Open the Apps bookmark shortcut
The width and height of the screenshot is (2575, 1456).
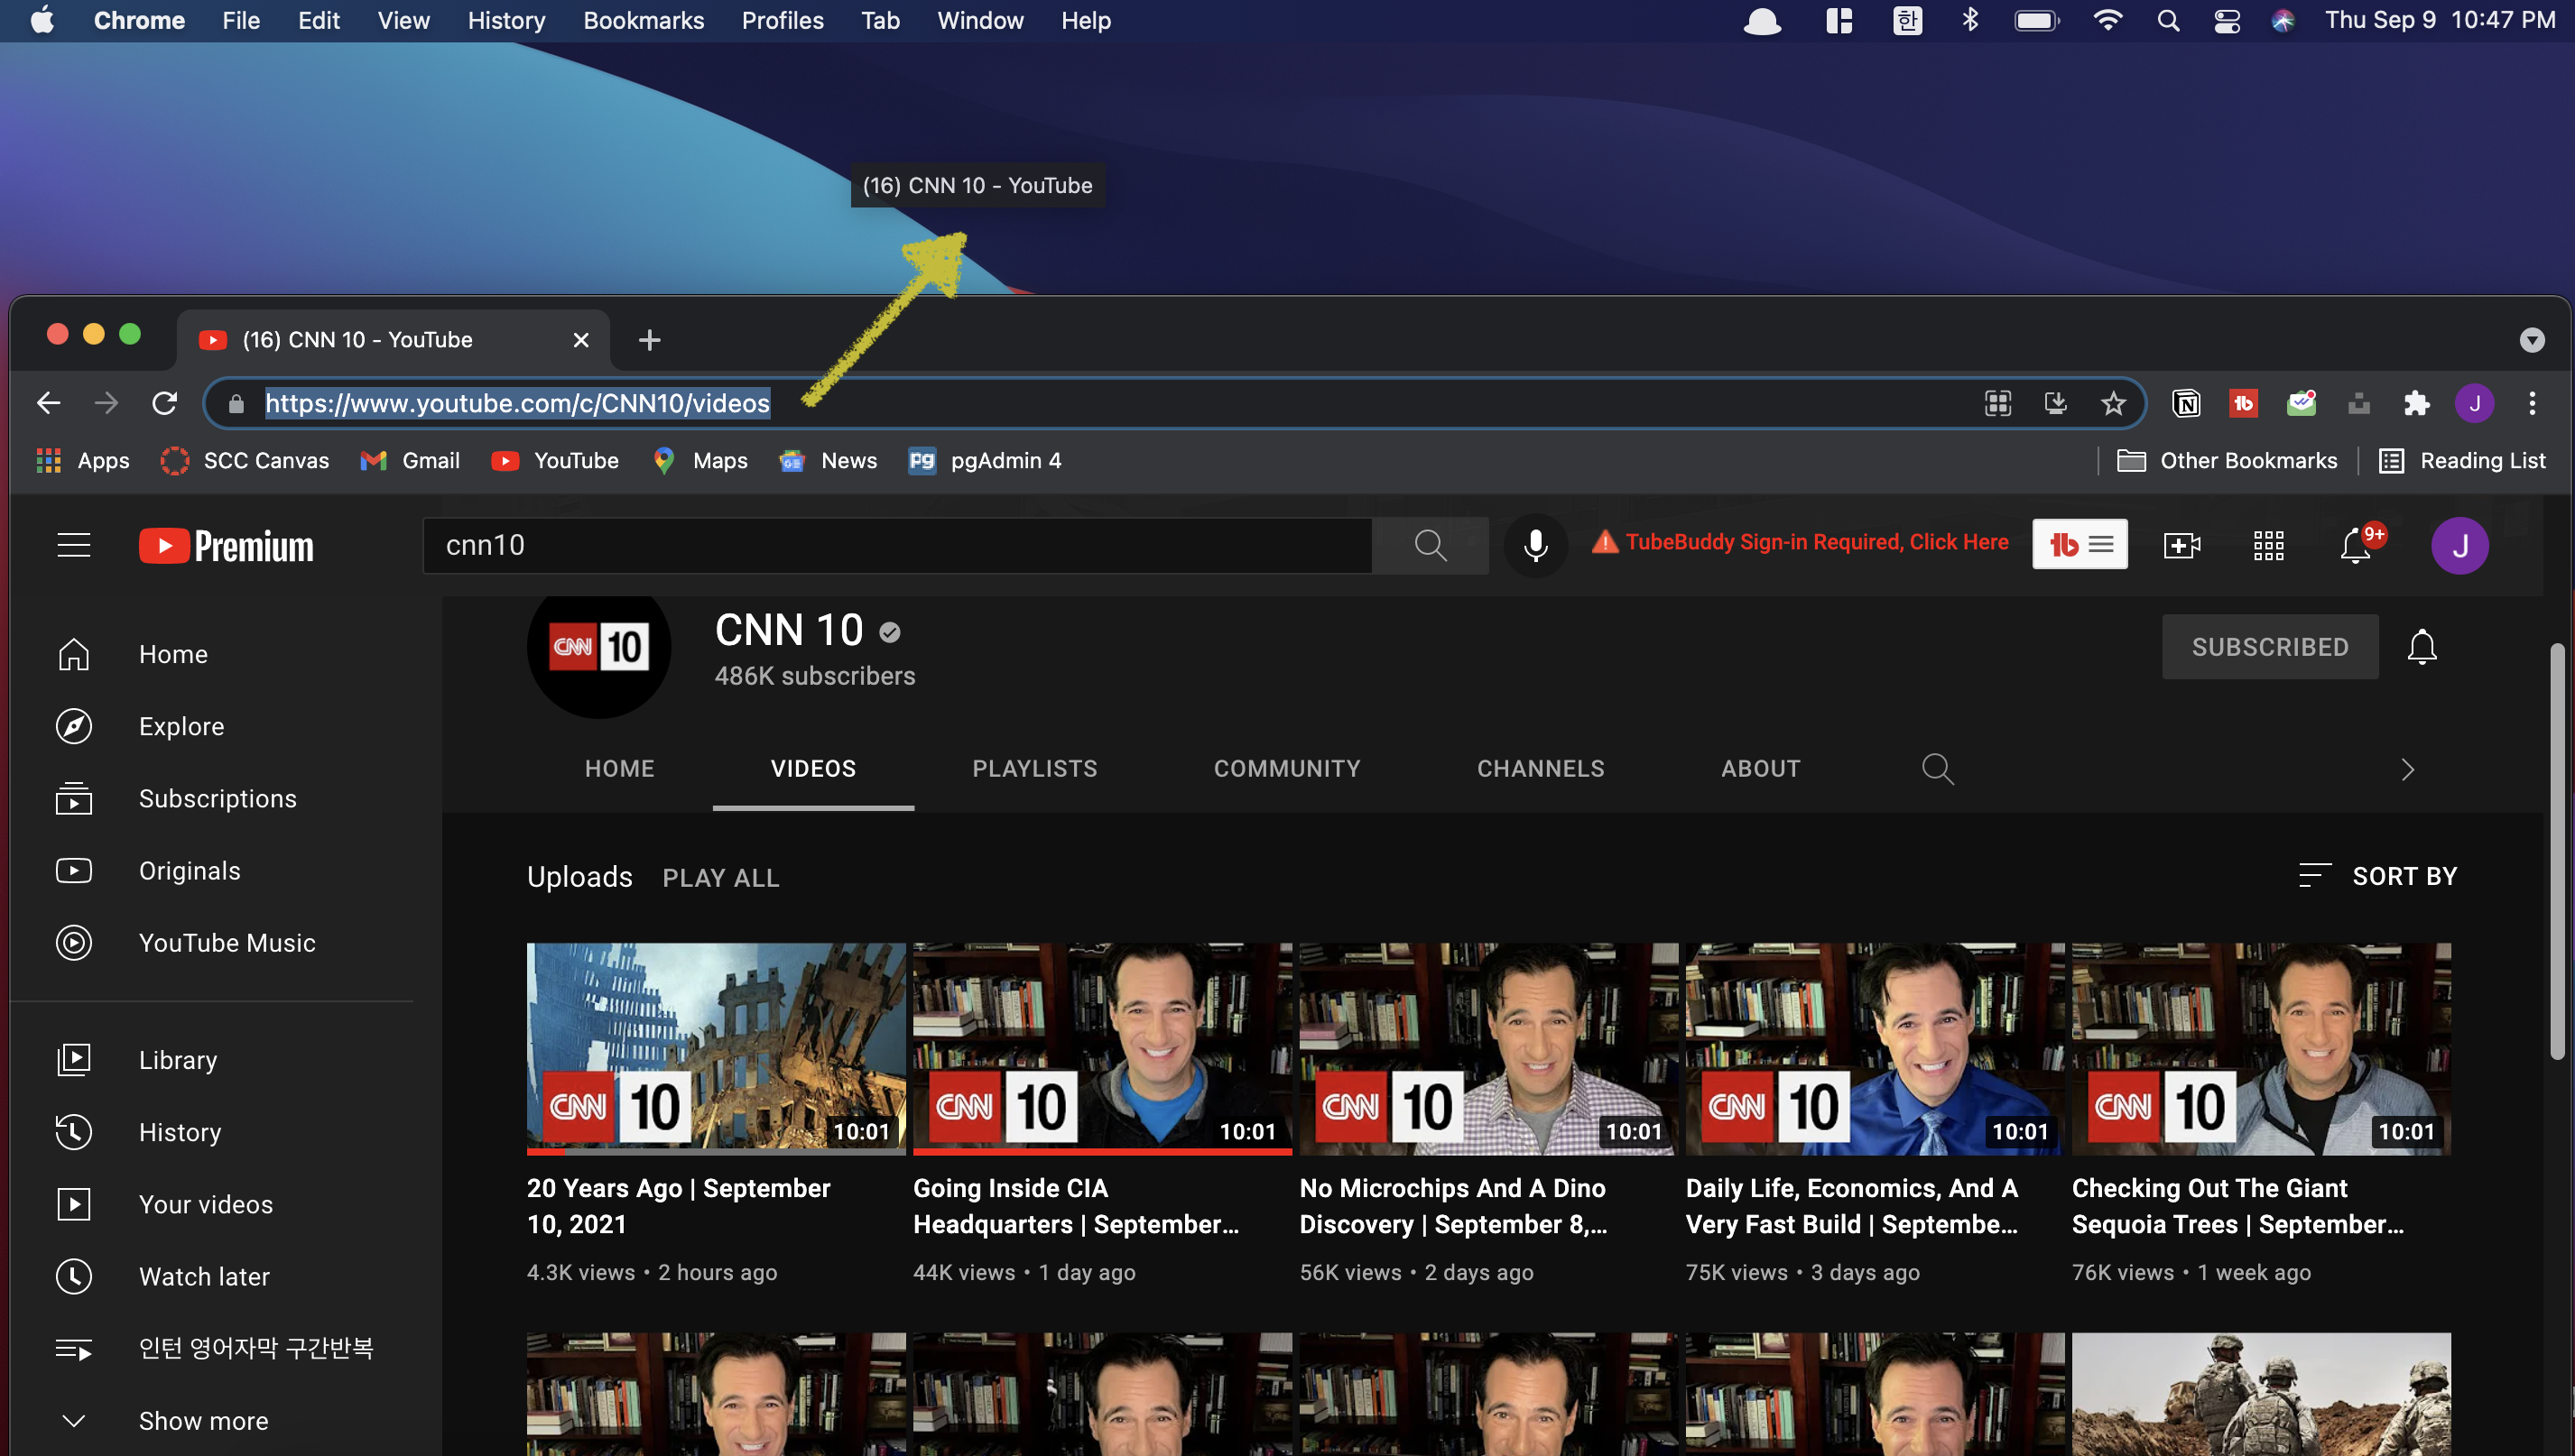(x=83, y=460)
